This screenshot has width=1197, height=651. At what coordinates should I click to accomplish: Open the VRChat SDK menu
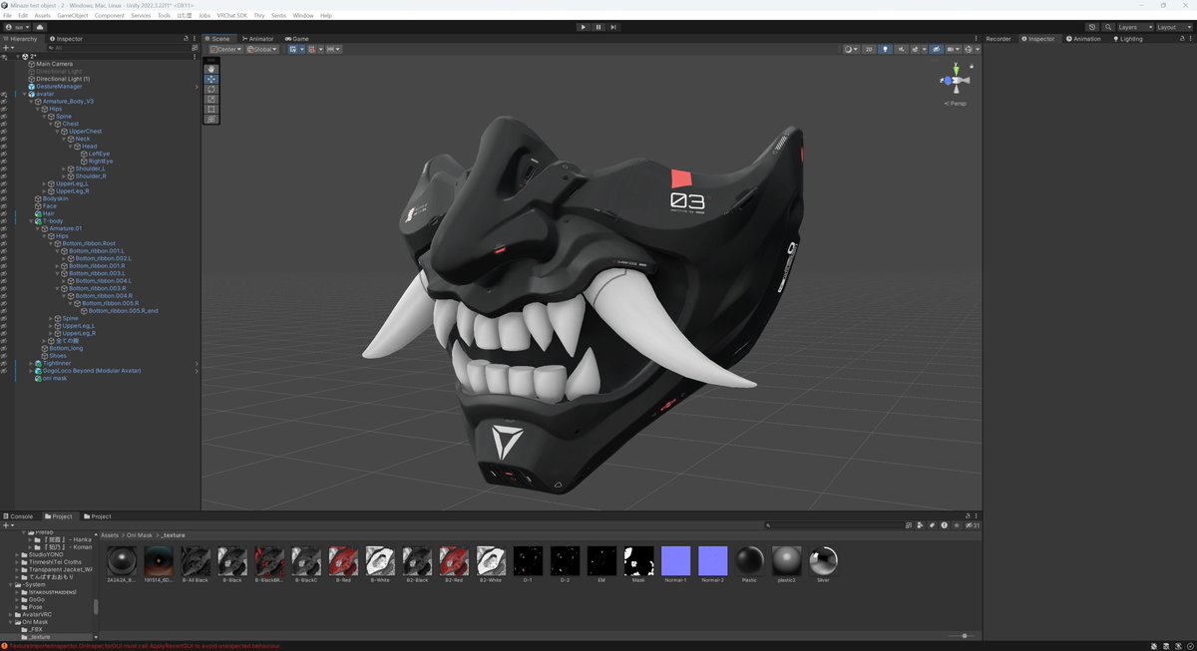coord(232,16)
